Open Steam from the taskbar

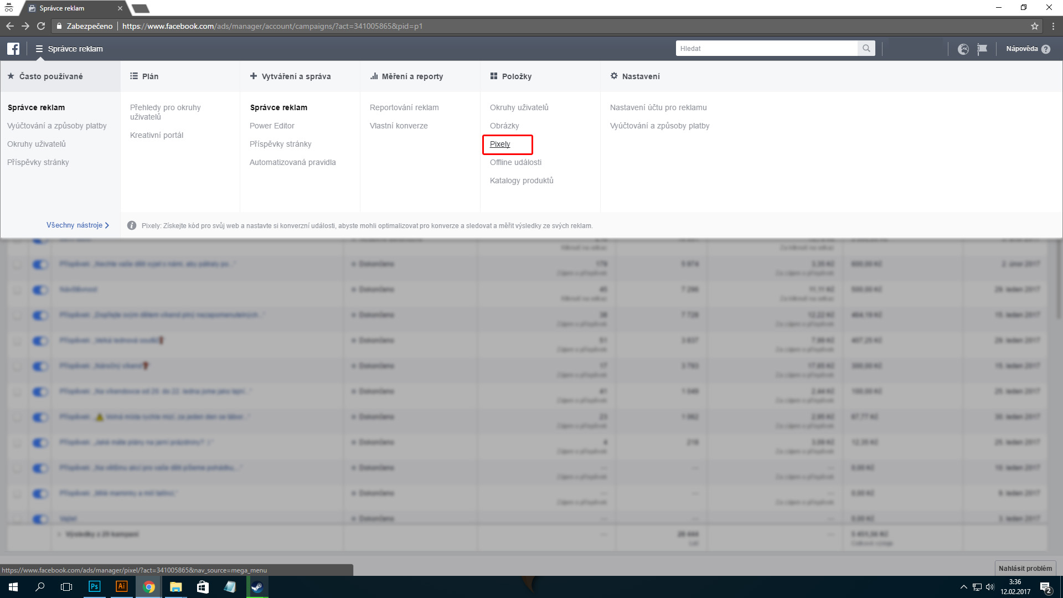pos(257,587)
